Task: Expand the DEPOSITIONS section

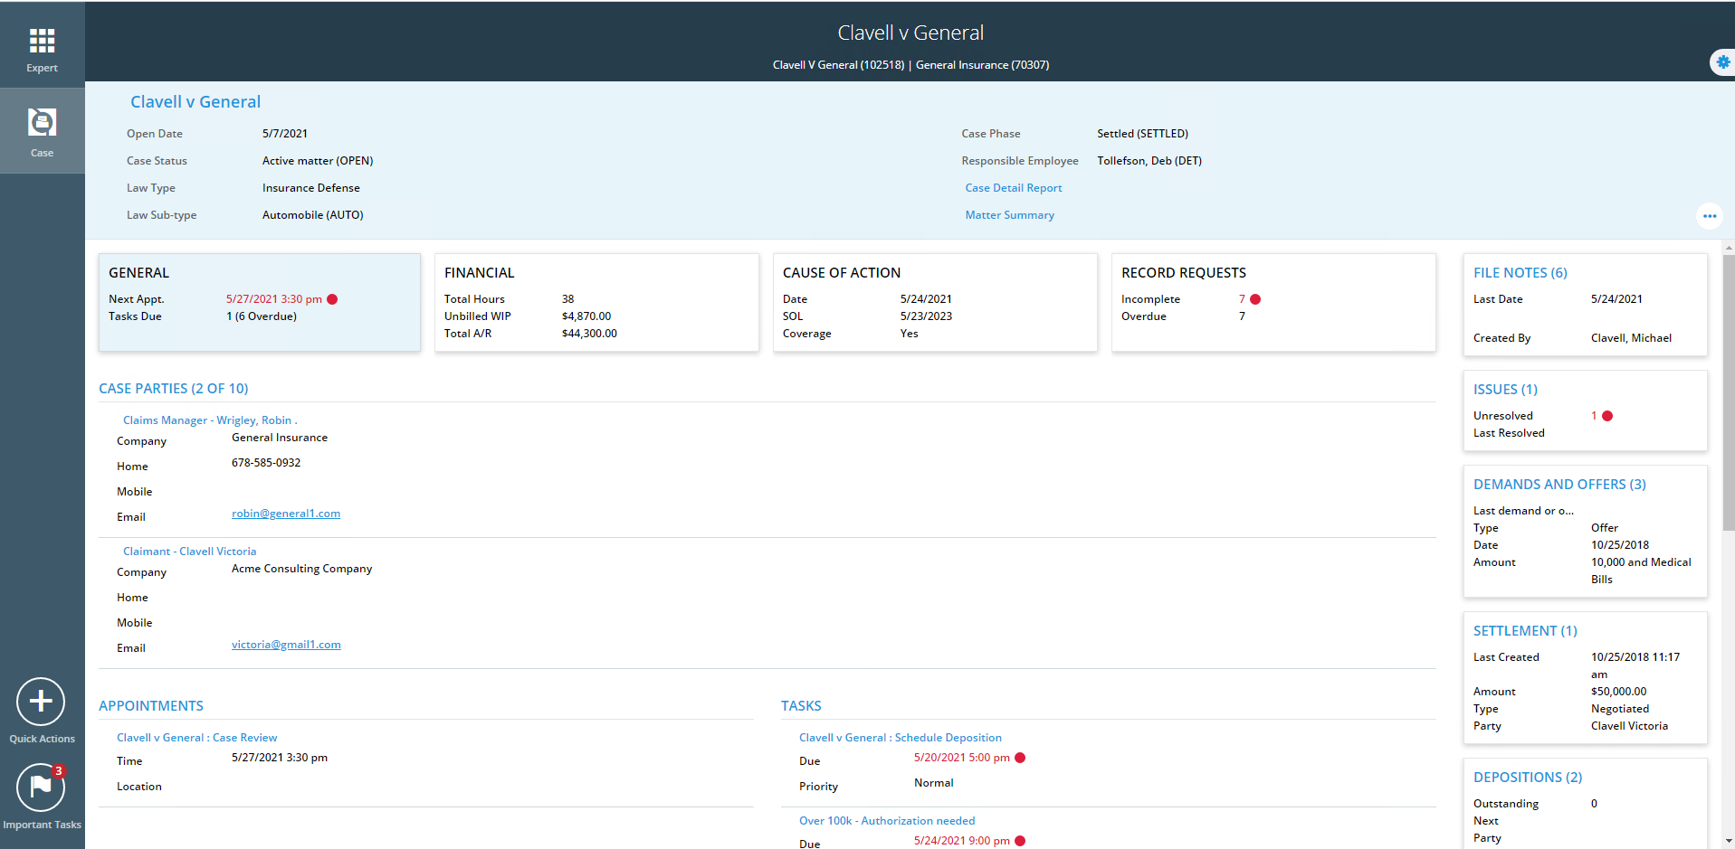Action: [1527, 777]
